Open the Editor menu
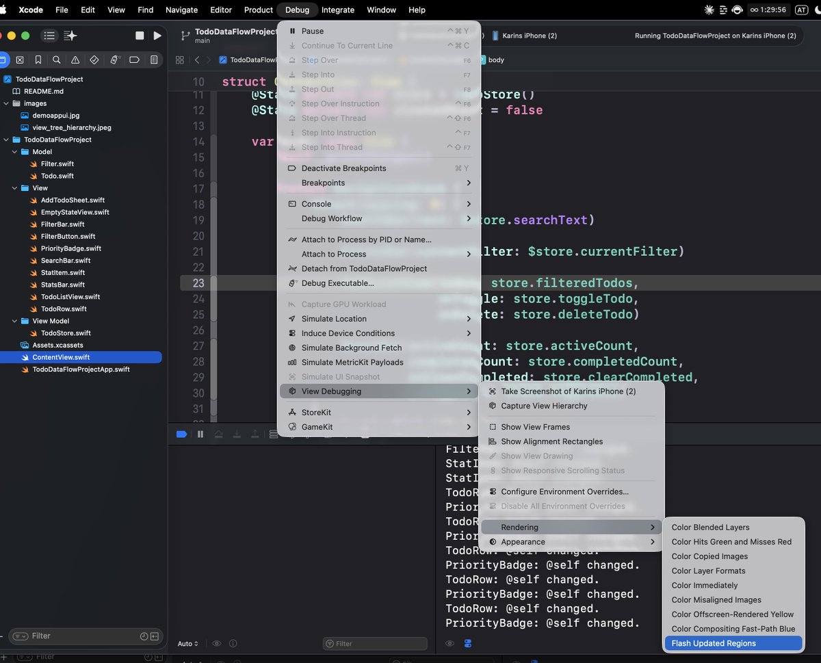Image resolution: width=821 pixels, height=663 pixels. pos(221,10)
